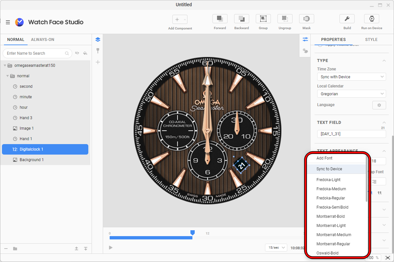394x262 pixels.
Task: Open the PROPERTIES tab
Action: pos(333,40)
